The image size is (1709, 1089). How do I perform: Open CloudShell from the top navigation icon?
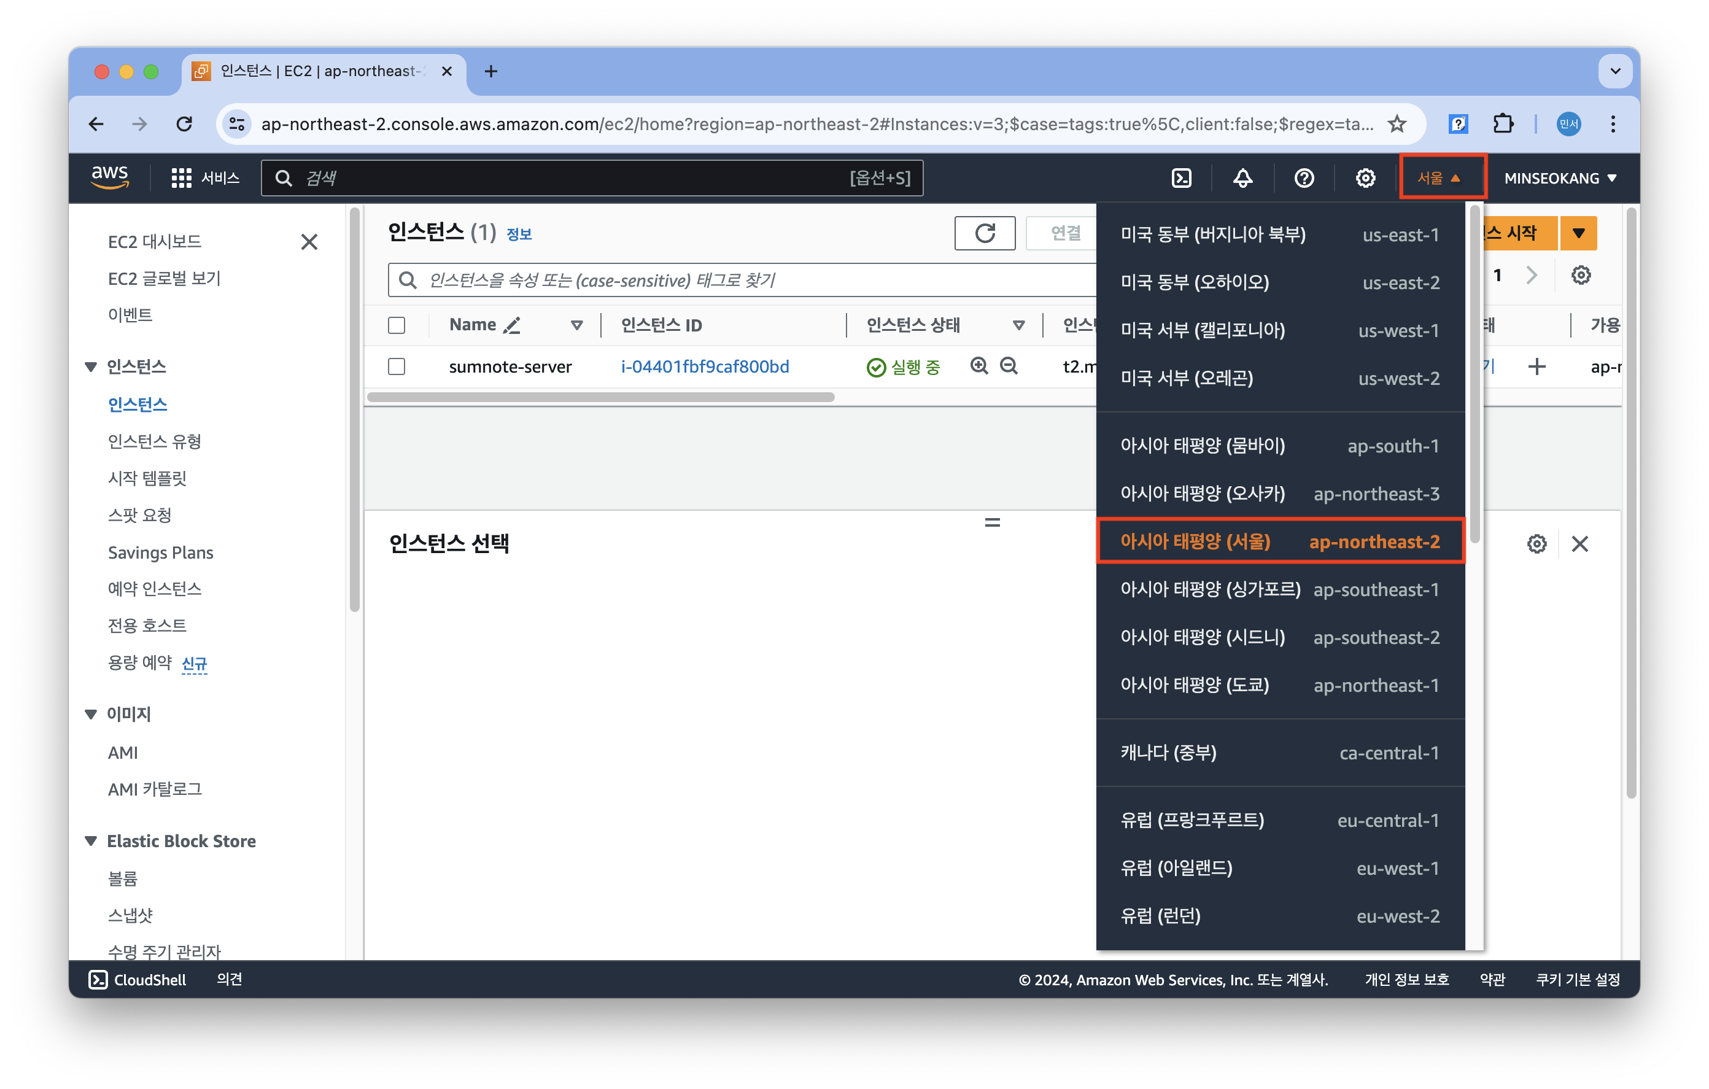(x=1181, y=178)
